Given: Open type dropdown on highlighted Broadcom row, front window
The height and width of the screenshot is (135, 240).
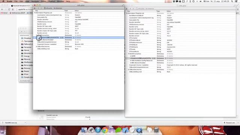Looking at the screenshot, I should click(73, 37).
